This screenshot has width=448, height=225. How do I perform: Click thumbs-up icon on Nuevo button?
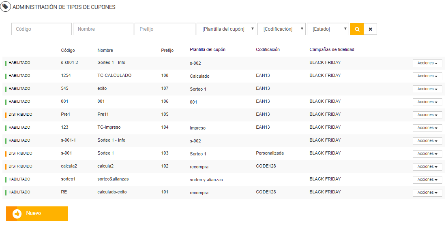[x=17, y=214]
